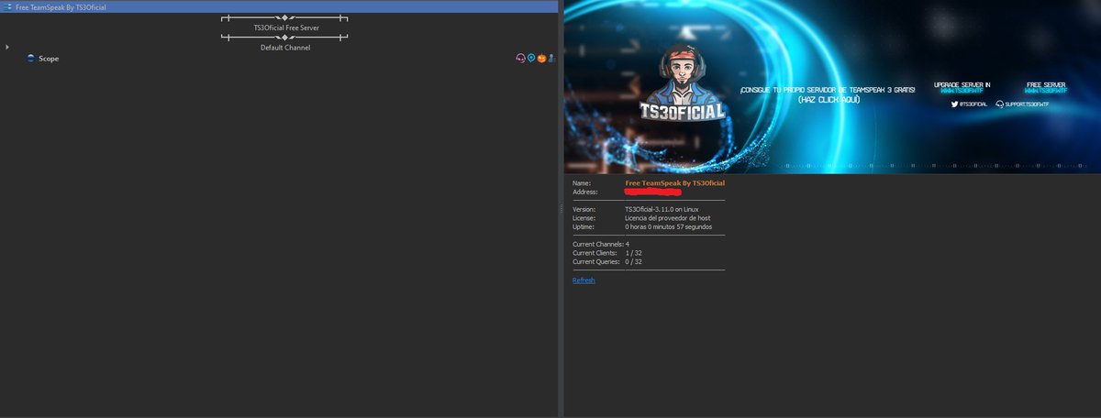Click the FREE SERVER banner text
The height and width of the screenshot is (418, 1101).
click(x=1046, y=84)
